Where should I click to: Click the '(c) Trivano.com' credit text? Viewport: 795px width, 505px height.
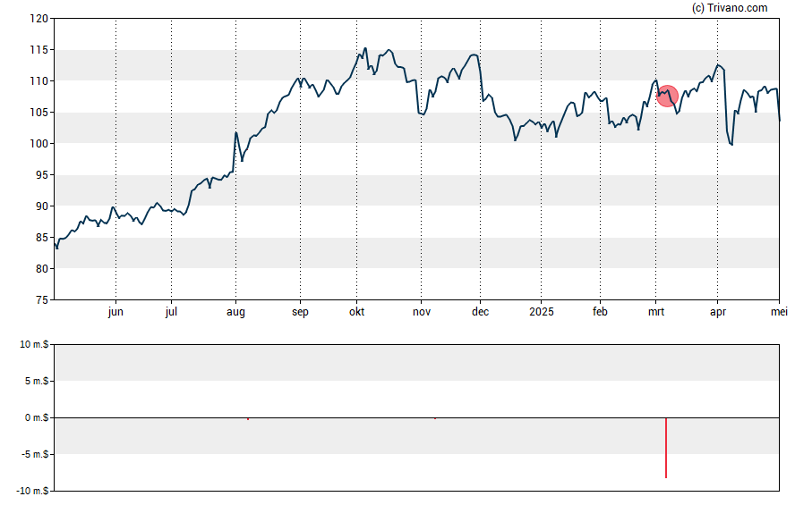pos(730,8)
